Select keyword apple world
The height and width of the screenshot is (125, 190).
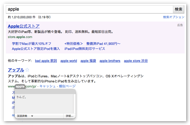click(x=69, y=61)
